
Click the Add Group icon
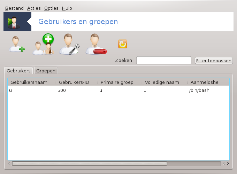(43, 44)
